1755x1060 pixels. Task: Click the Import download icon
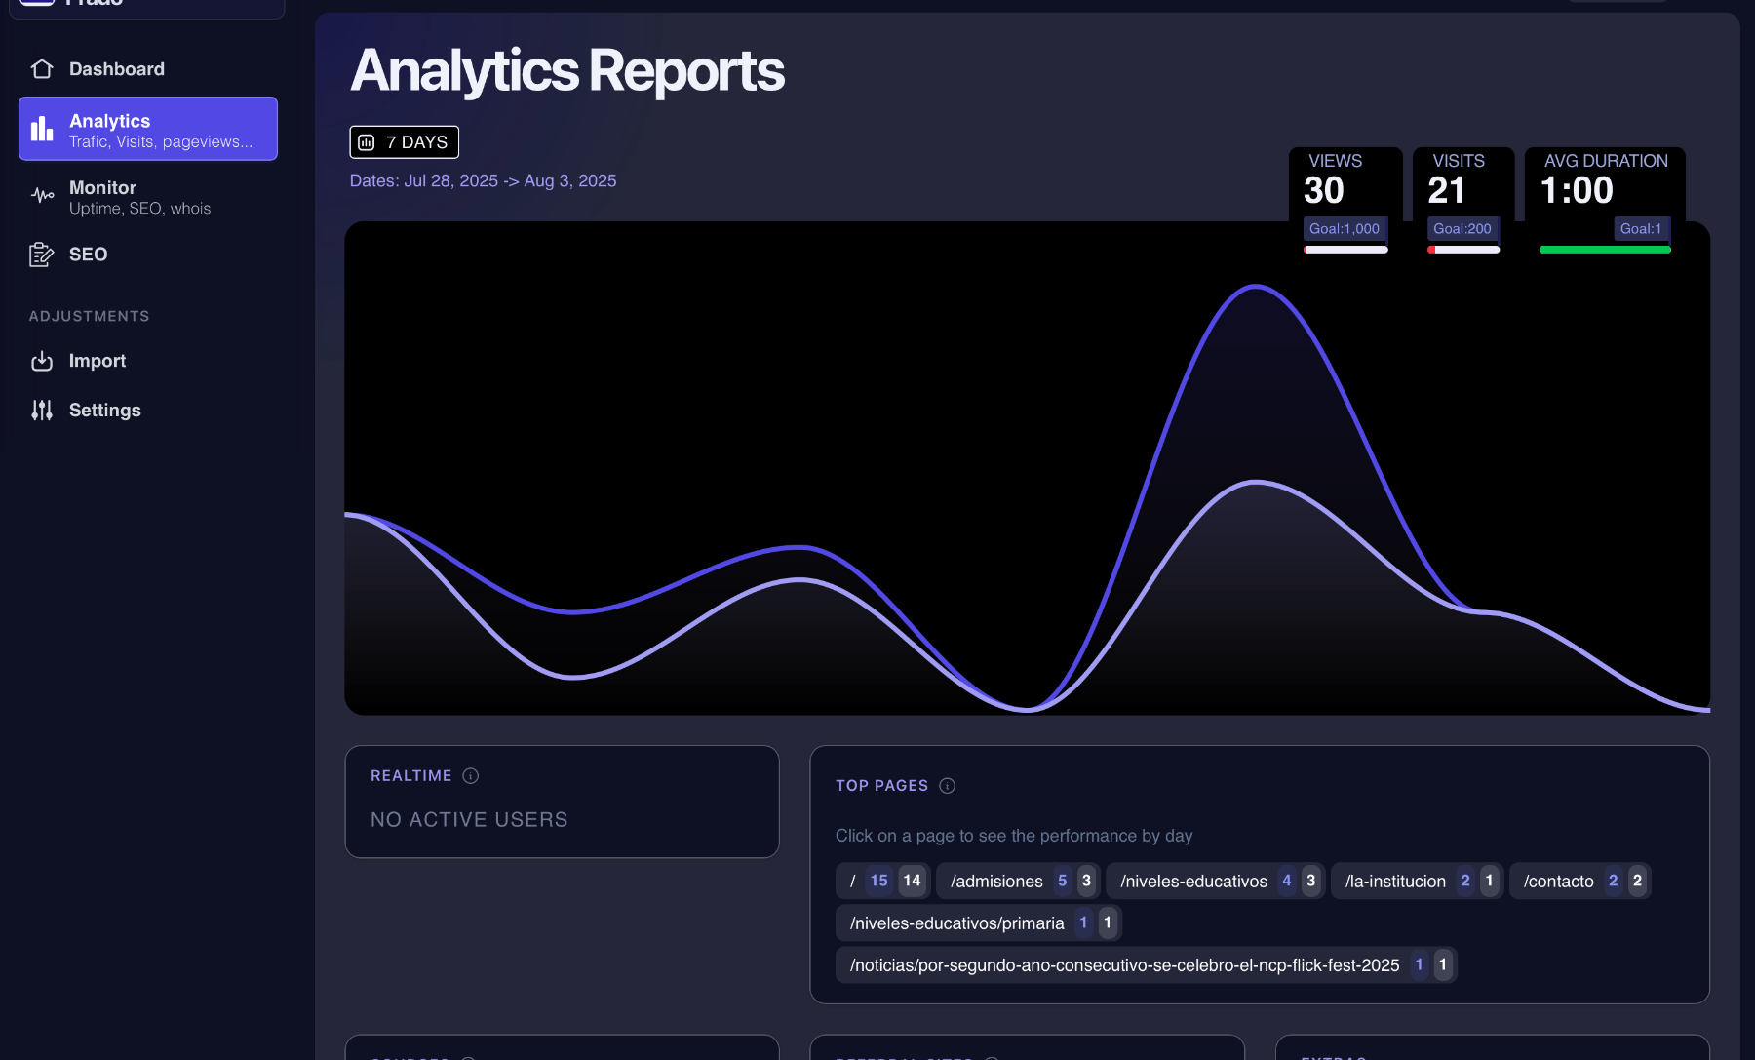[x=42, y=361]
